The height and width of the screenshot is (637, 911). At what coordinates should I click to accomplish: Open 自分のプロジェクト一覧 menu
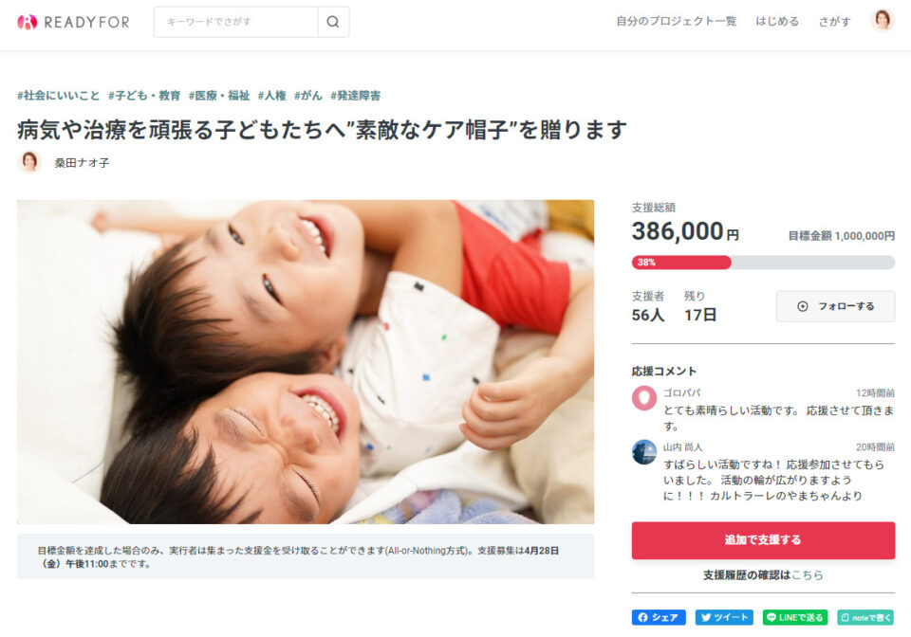(x=676, y=22)
